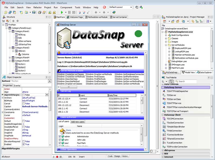
Task: Toggle the Default property checkbox
Action: point(23,121)
